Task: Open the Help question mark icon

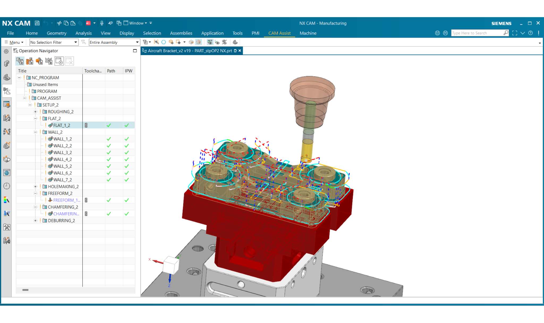Action: pos(530,33)
